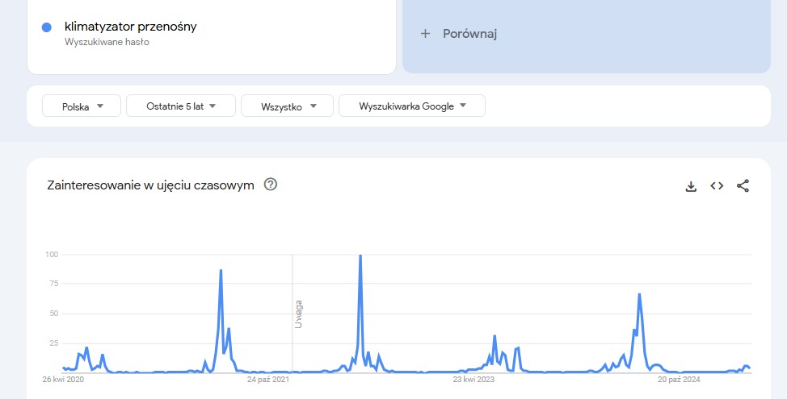787x399 pixels.
Task: Click the blue dot next to klimatyzator przenośny
Action: coord(47,27)
